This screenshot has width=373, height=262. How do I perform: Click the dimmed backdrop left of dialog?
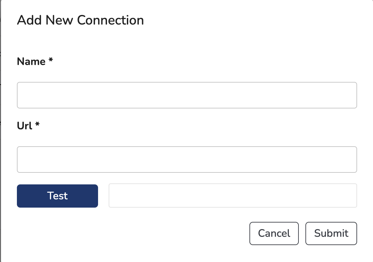0,131
